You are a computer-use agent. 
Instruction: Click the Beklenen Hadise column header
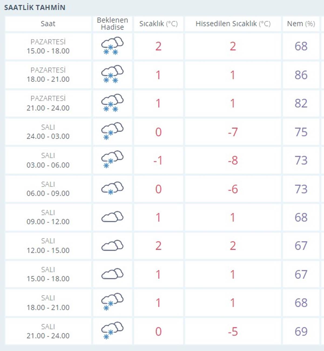coord(112,24)
